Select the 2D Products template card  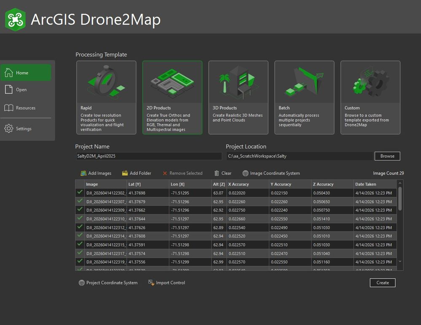[172, 97]
